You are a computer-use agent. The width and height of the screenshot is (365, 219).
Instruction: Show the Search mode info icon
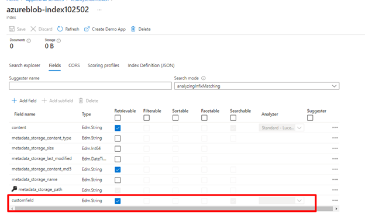click(203, 78)
